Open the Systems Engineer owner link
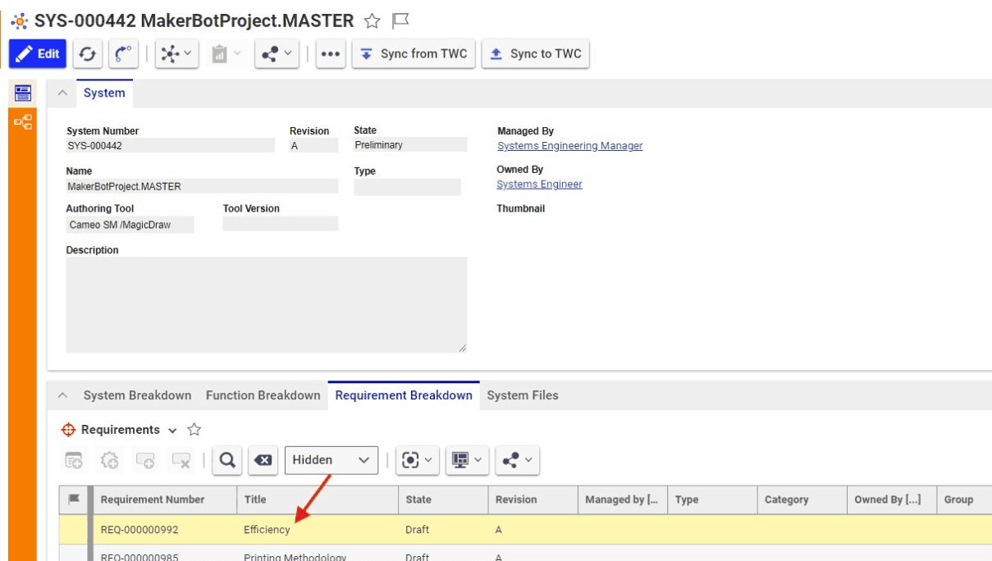The image size is (992, 561). click(539, 185)
